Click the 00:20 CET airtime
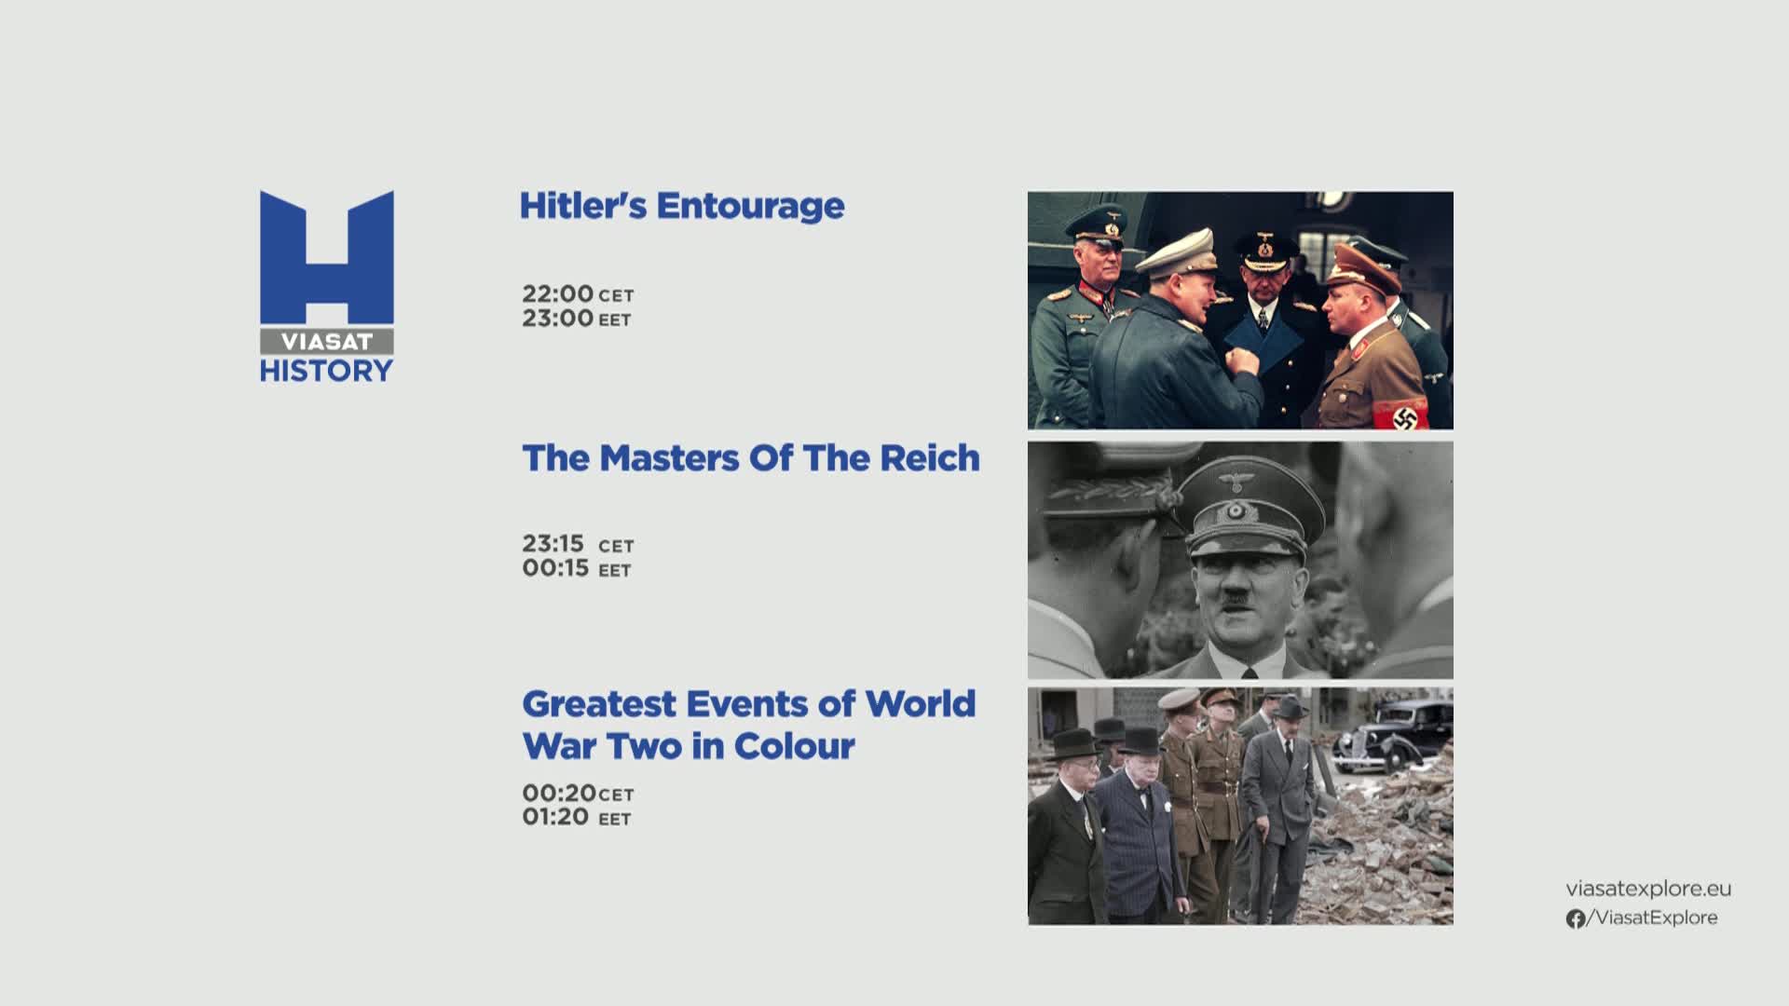 577,794
